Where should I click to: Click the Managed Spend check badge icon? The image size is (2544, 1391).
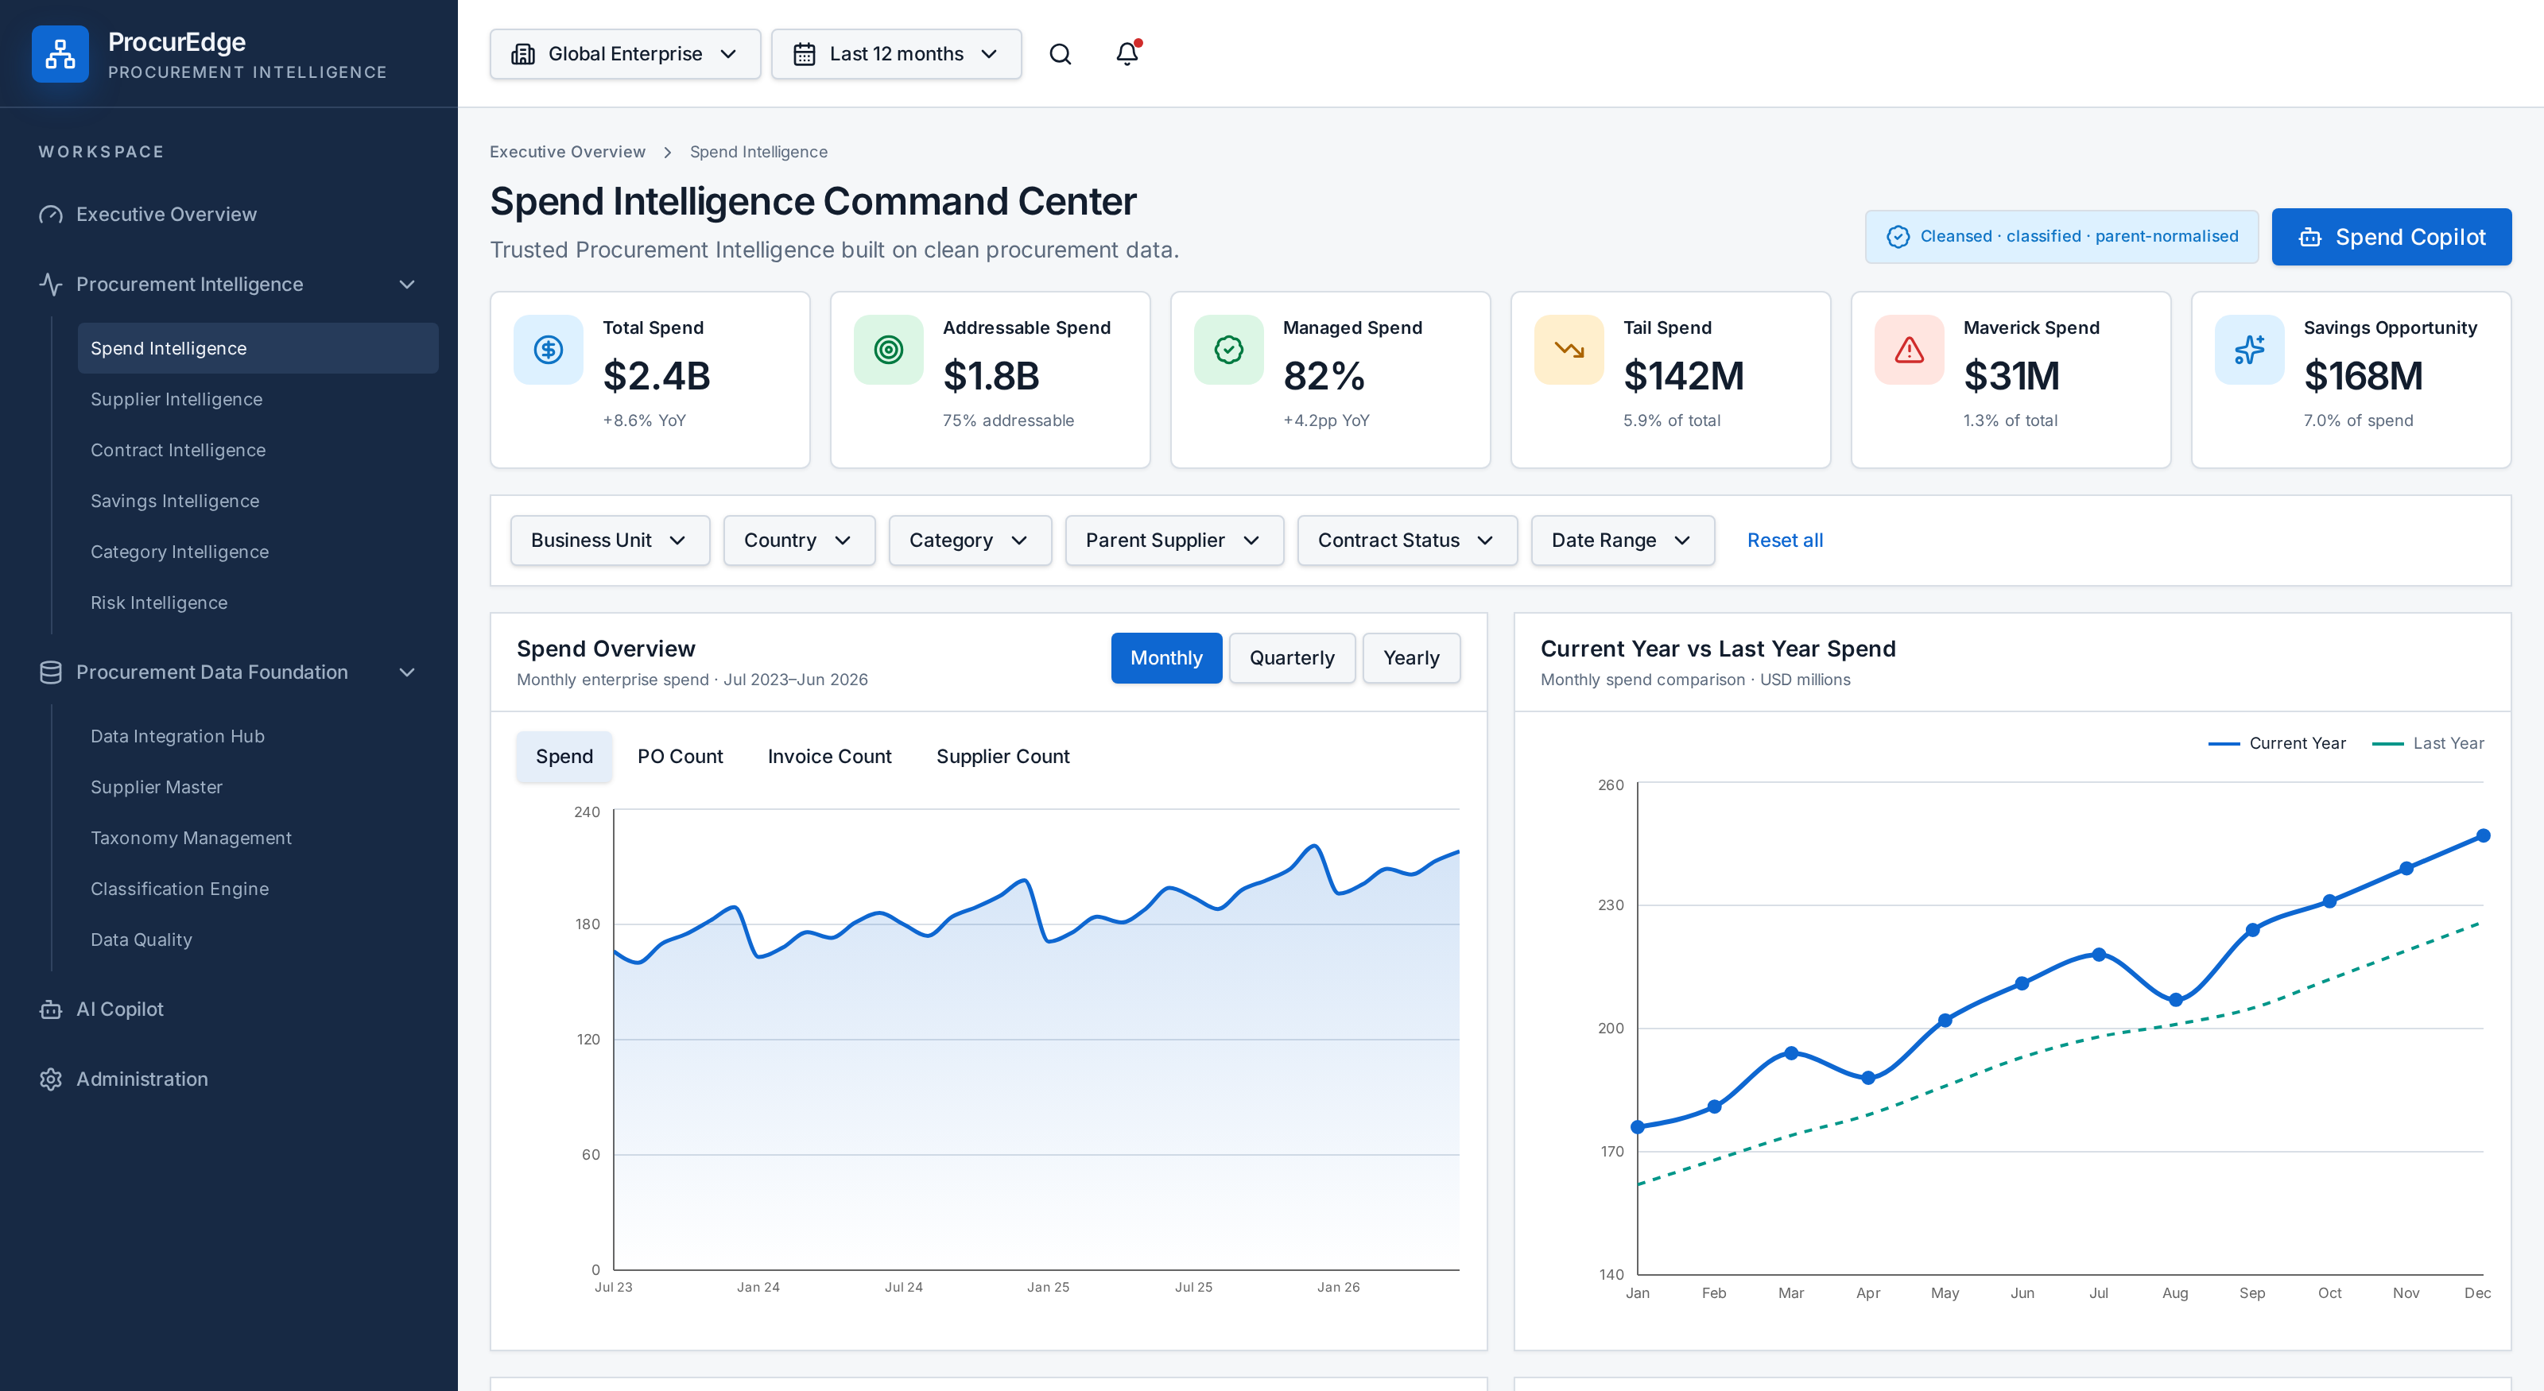pyautogui.click(x=1228, y=350)
